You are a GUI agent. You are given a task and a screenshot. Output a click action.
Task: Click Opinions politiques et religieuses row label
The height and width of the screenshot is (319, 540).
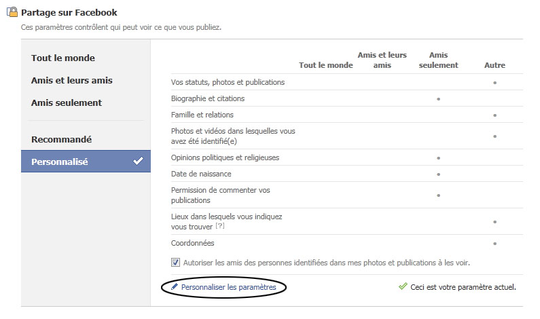click(x=226, y=157)
